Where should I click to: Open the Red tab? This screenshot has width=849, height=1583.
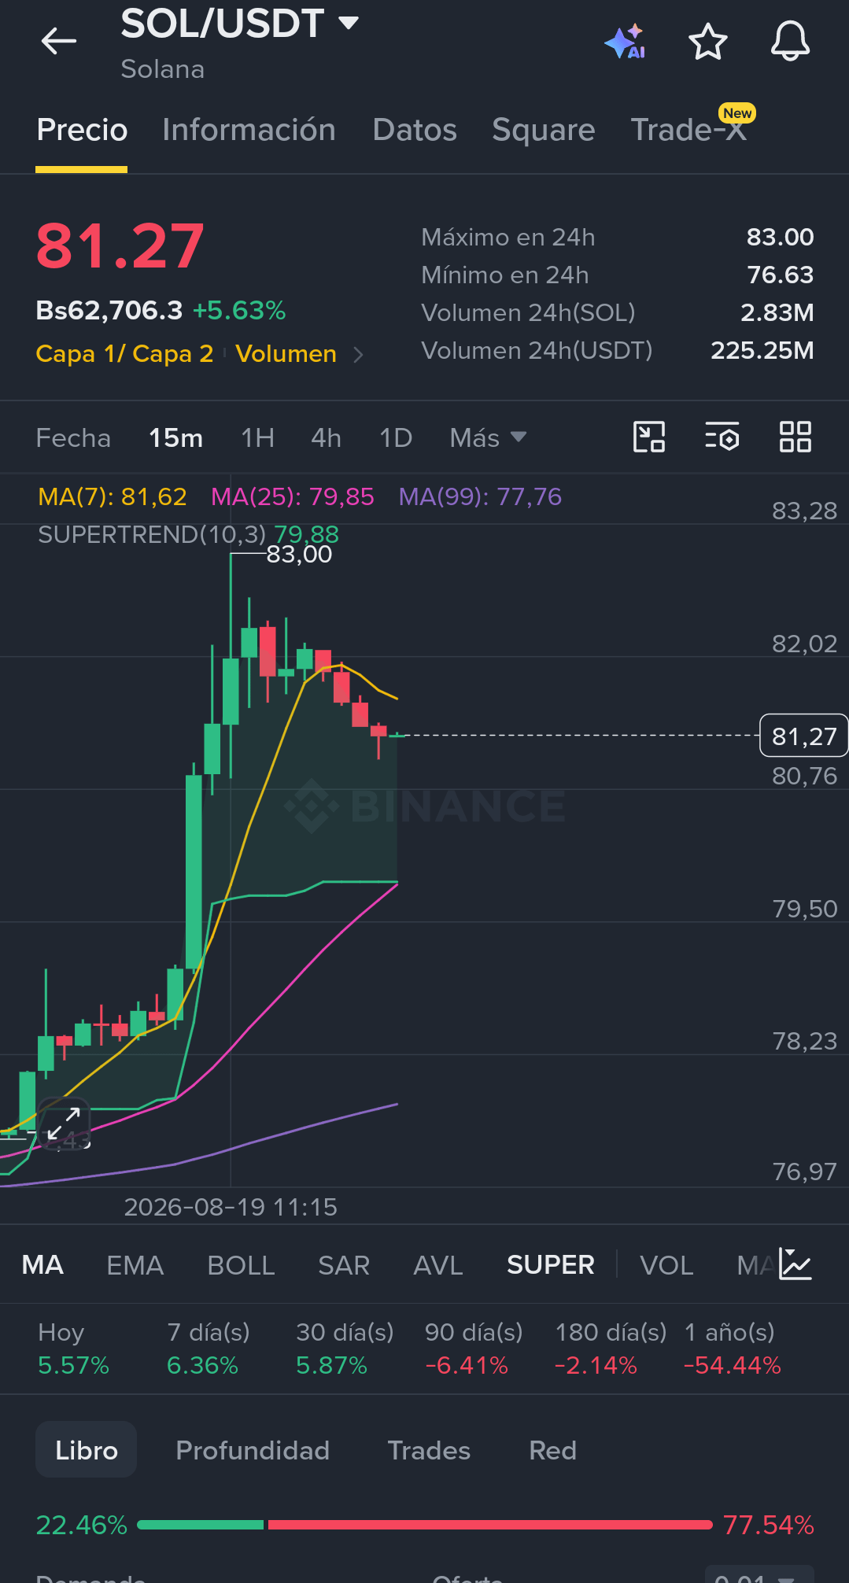click(x=552, y=1450)
